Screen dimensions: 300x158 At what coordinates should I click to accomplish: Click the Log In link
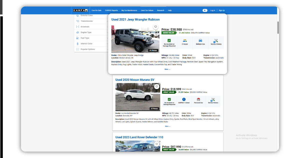213,10
